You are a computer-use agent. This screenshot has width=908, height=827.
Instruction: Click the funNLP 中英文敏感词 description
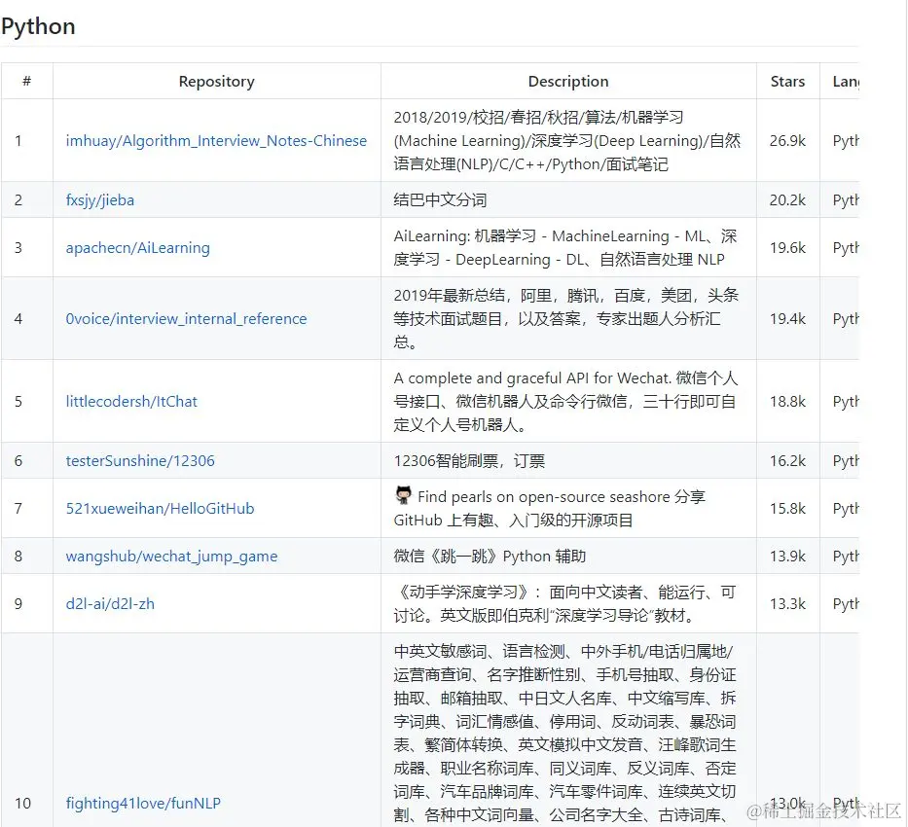point(565,734)
